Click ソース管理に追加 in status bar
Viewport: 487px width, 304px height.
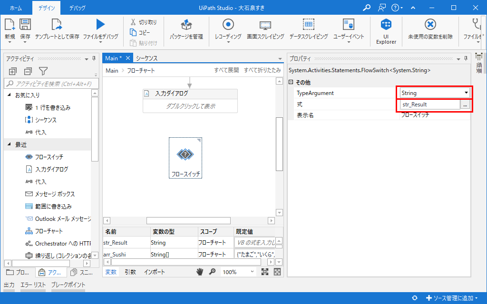coord(452,298)
